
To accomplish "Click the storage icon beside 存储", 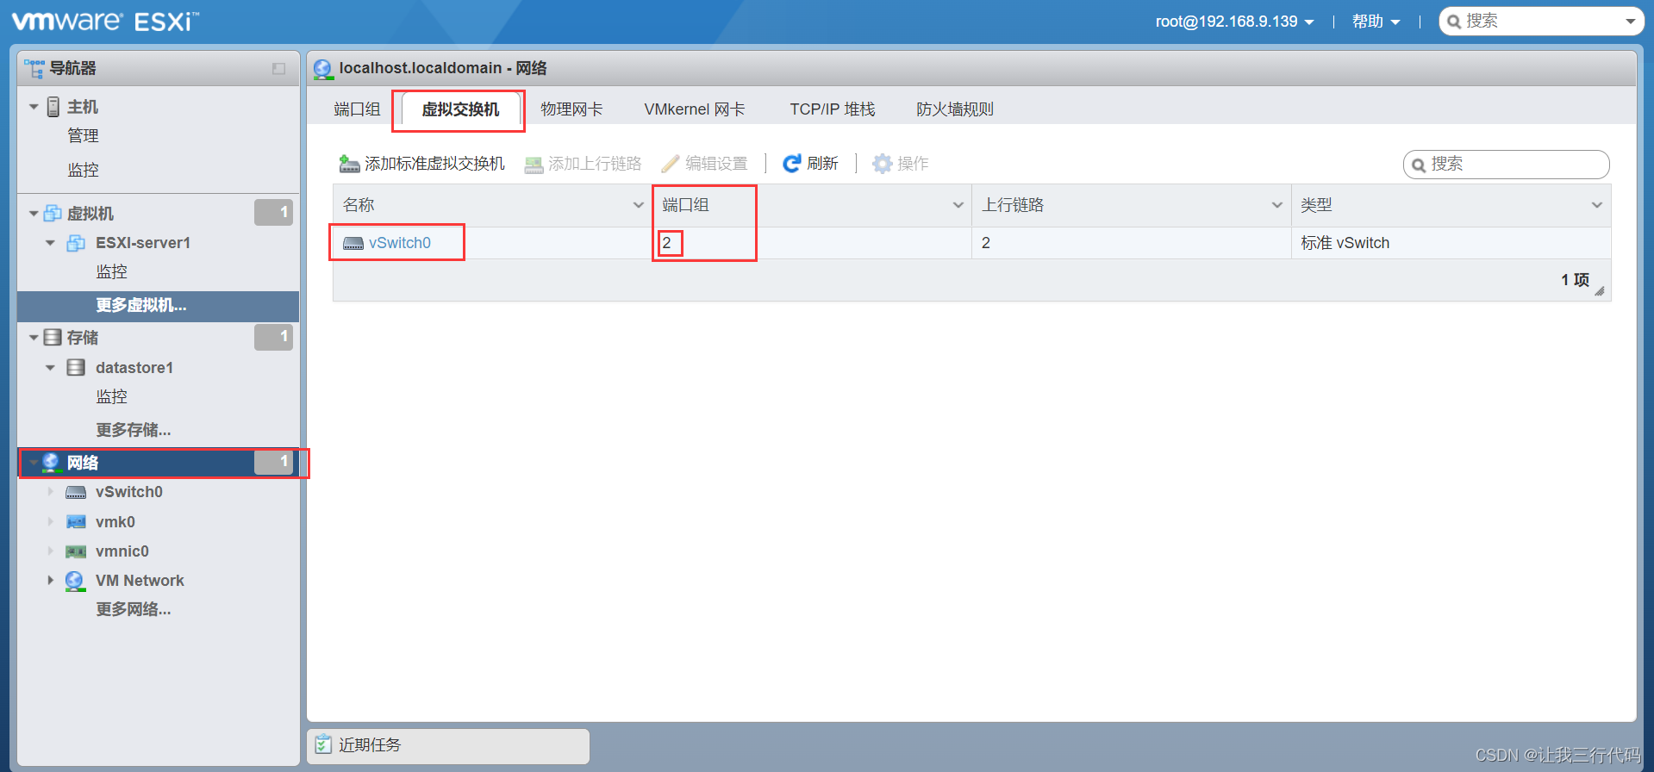I will click(x=53, y=337).
